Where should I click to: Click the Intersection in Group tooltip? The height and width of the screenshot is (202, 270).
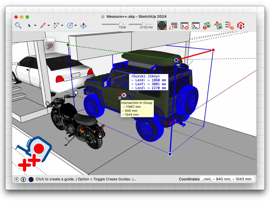[x=137, y=109]
